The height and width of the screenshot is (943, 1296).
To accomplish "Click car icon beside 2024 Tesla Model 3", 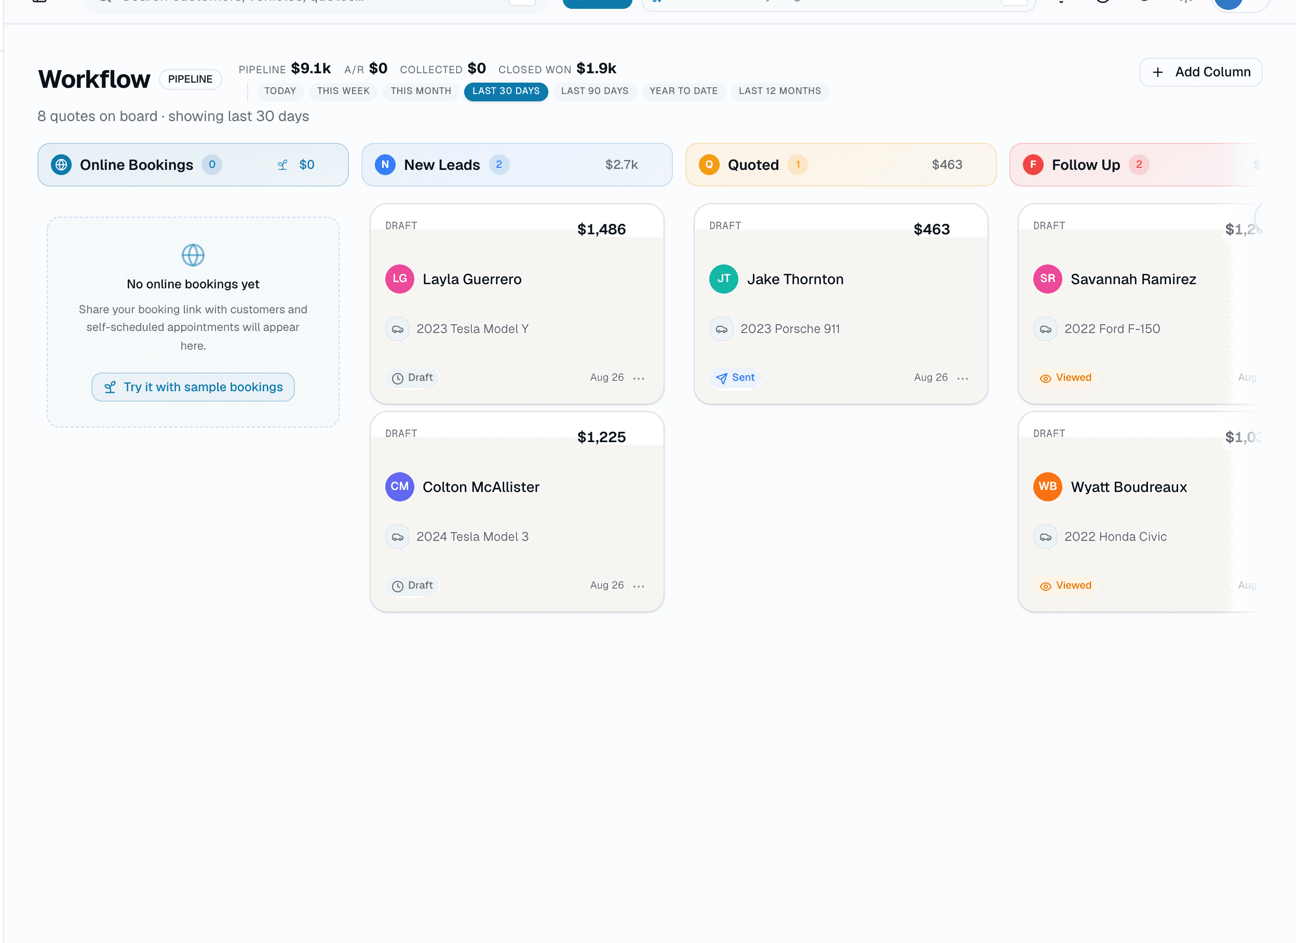I will 398,537.
